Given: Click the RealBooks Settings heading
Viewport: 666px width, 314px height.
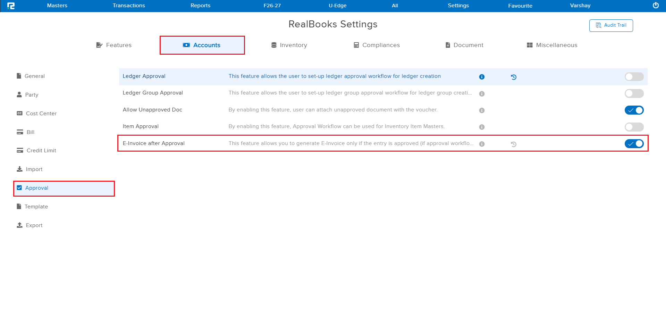Looking at the screenshot, I should [x=333, y=24].
